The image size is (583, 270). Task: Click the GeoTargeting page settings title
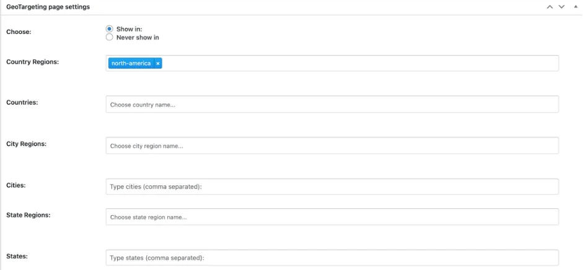[48, 7]
